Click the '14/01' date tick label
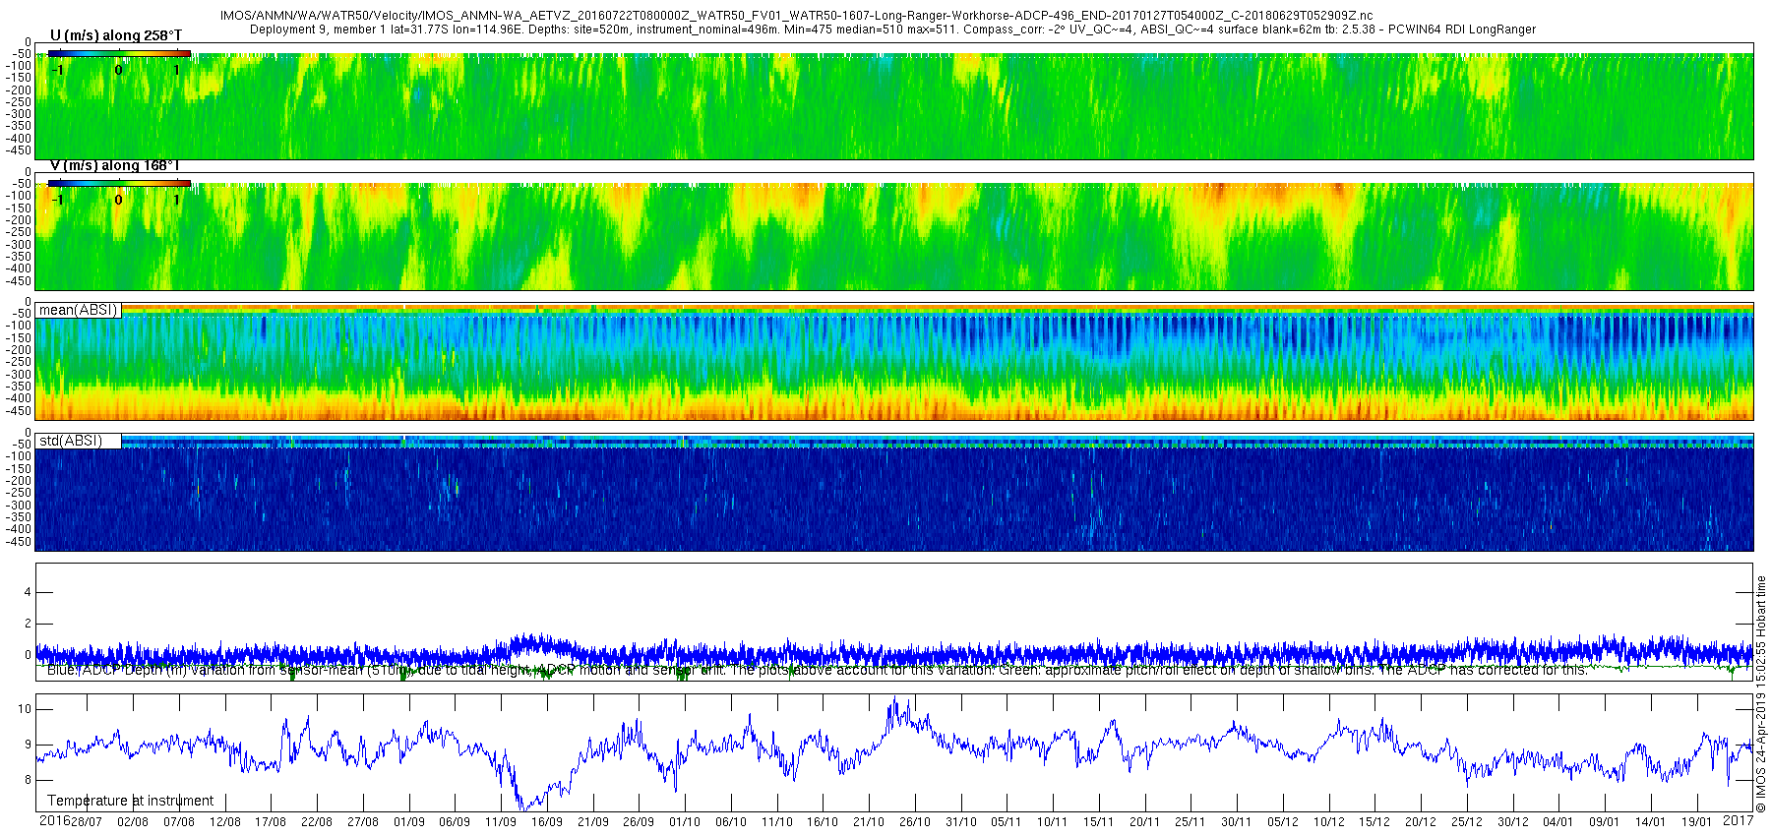Screen dimensions: 1771x836 1651,822
